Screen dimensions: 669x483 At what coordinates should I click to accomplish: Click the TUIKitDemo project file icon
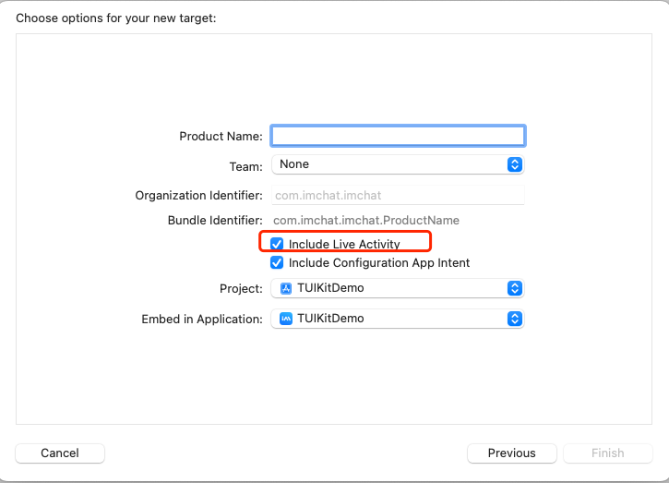point(286,288)
